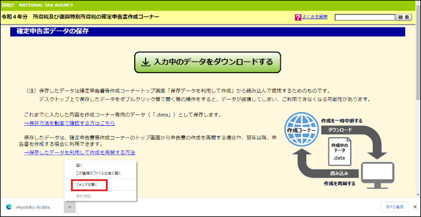Click the red question mark icon
The image size is (421, 217).
(298, 17)
